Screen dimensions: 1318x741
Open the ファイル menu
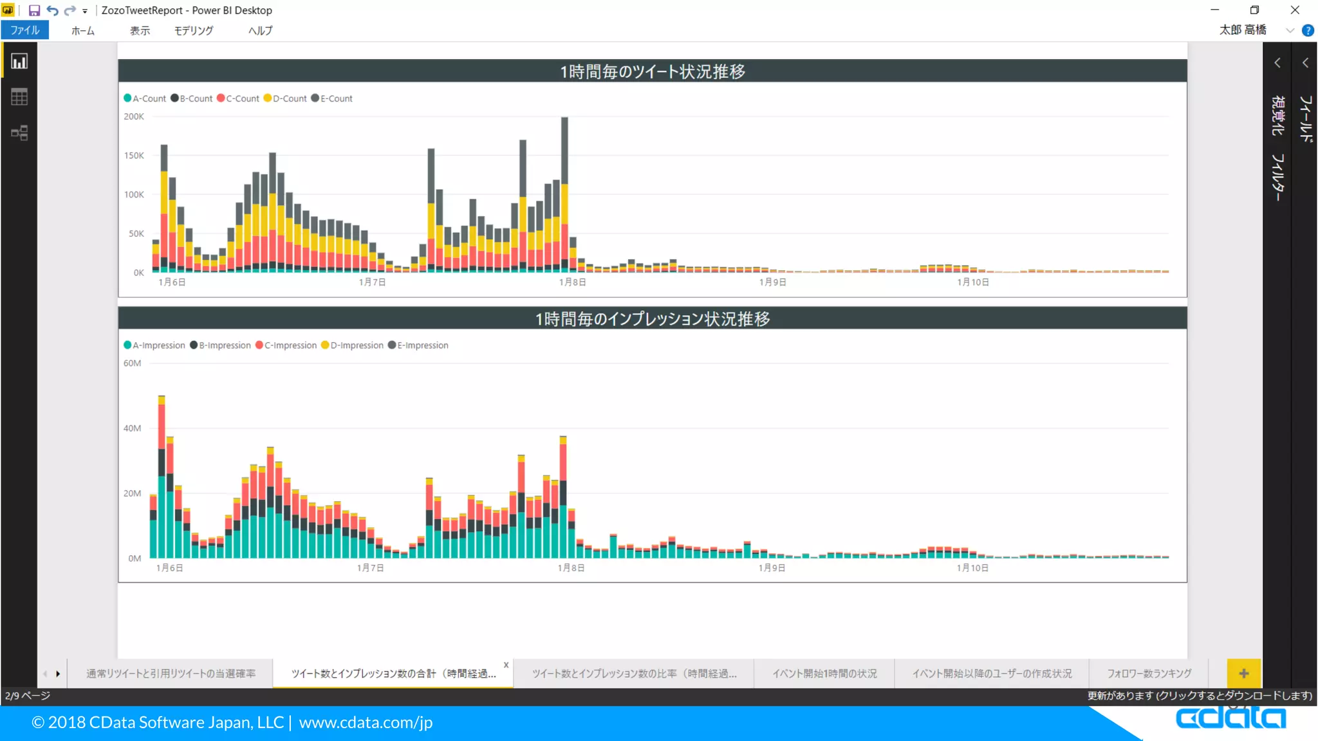[24, 30]
